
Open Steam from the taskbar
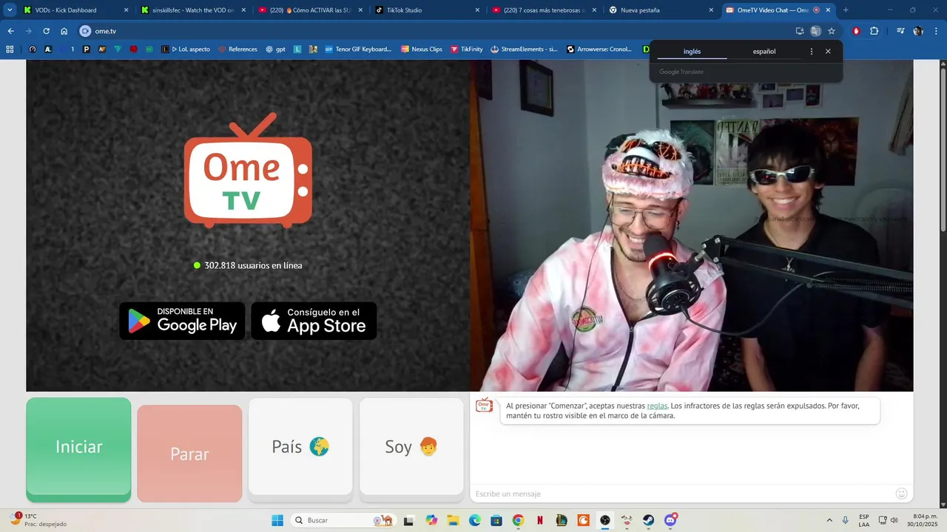[649, 520]
